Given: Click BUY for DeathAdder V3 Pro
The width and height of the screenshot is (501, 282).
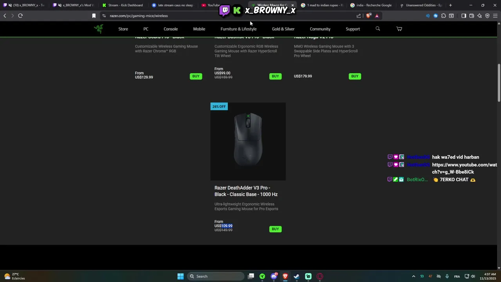Looking at the screenshot, I should point(276,229).
